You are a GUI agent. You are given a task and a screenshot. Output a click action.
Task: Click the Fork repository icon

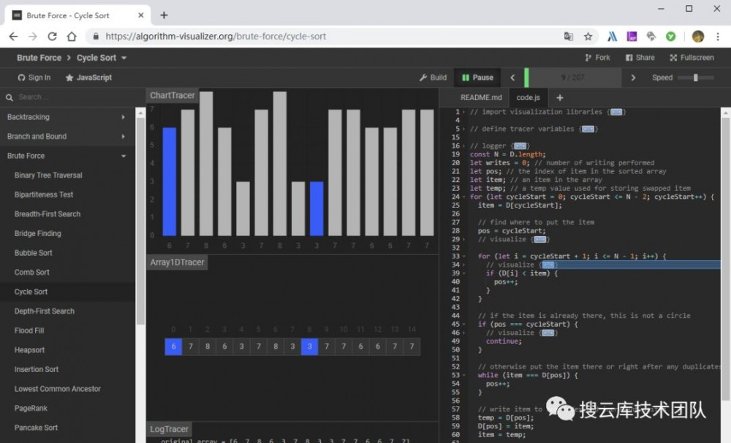588,58
